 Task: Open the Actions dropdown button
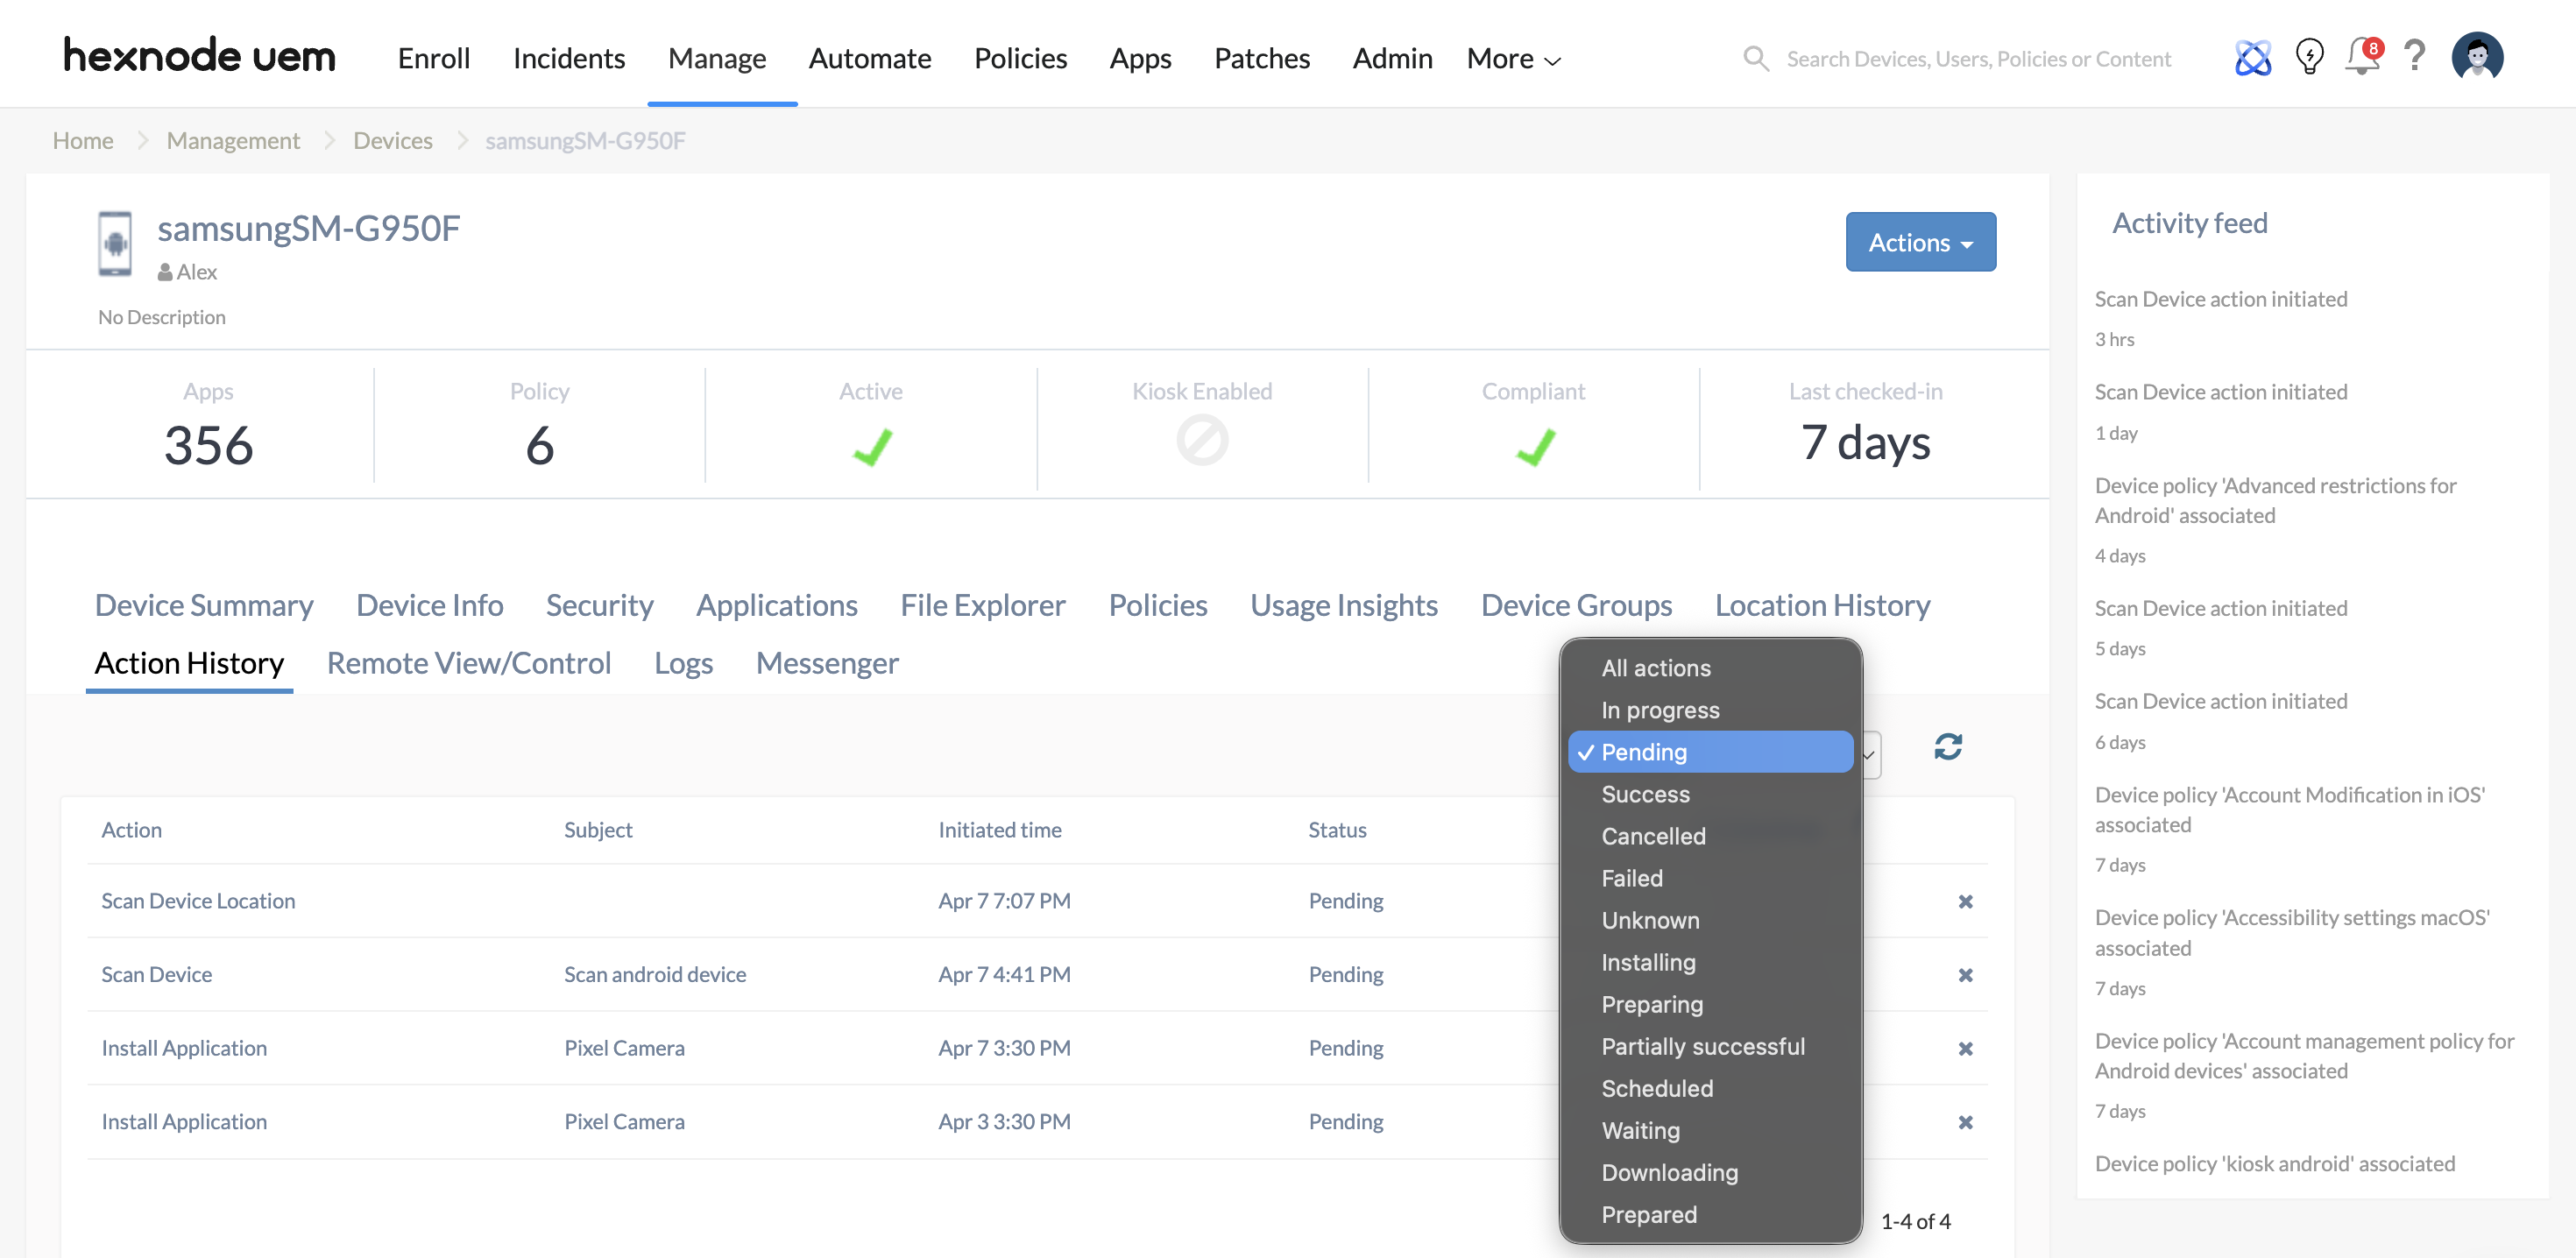point(1920,242)
